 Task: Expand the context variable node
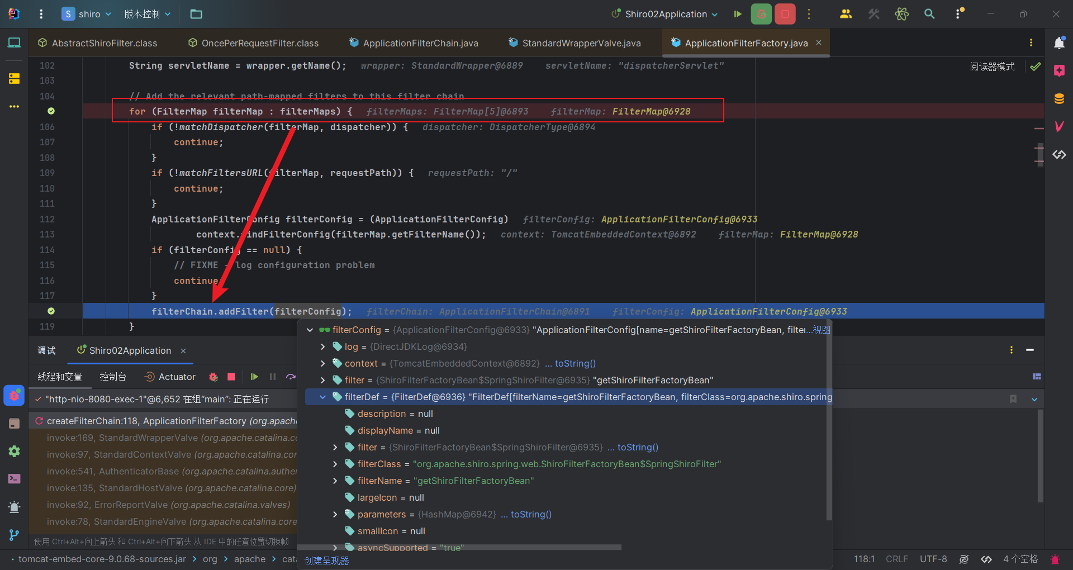point(322,364)
